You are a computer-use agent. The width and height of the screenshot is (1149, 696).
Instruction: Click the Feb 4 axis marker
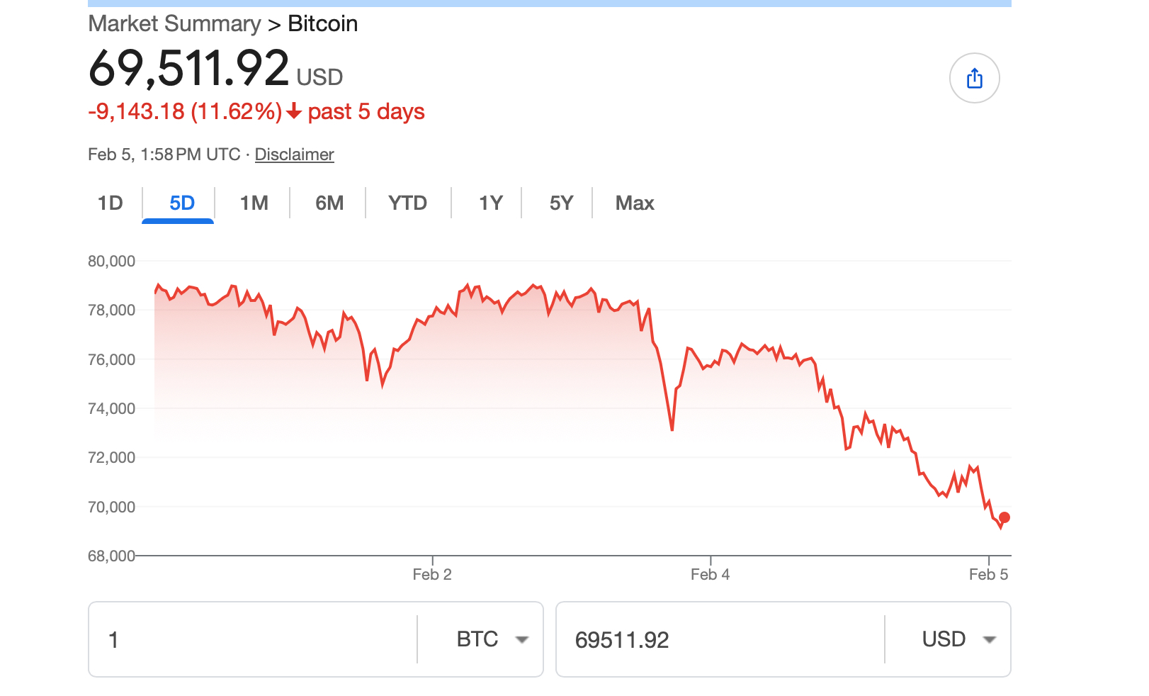(710, 574)
